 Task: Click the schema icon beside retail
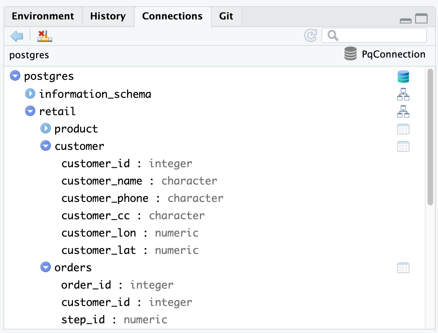coord(403,111)
